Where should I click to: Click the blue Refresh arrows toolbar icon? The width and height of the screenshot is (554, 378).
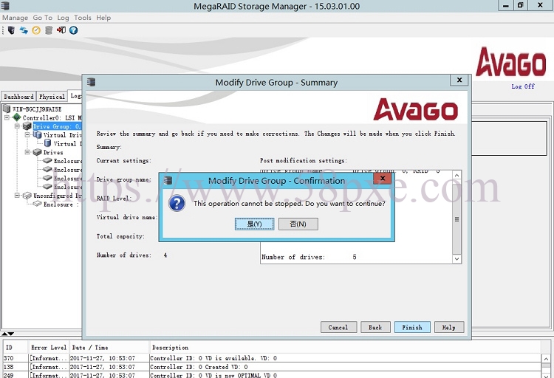pos(24,30)
